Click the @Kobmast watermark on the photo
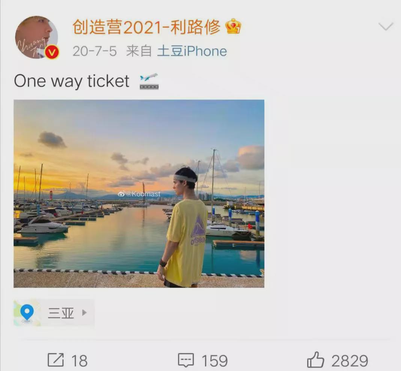The height and width of the screenshot is (371, 401). tap(139, 194)
